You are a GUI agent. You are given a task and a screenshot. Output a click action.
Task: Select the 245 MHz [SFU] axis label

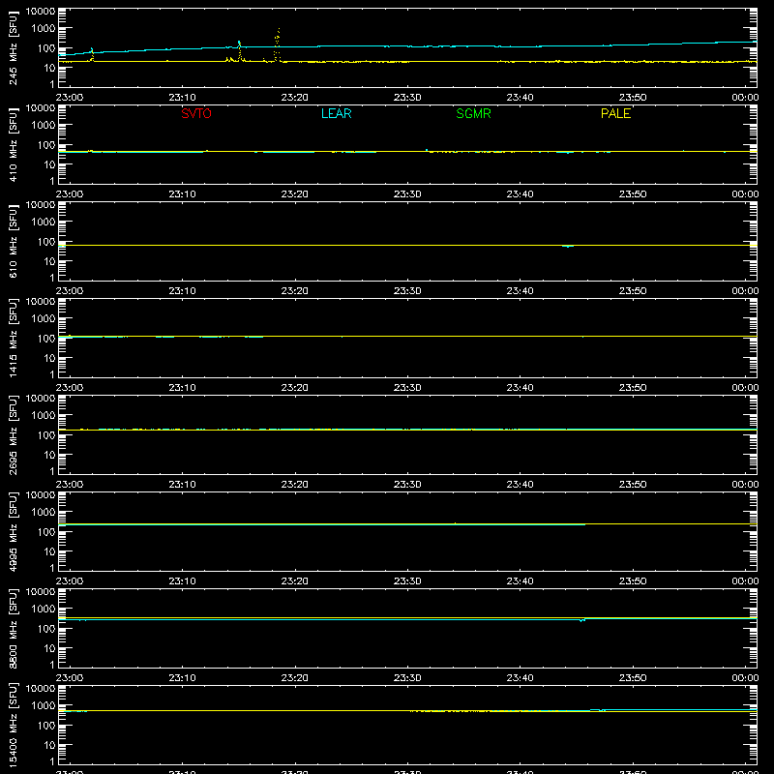coord(13,47)
